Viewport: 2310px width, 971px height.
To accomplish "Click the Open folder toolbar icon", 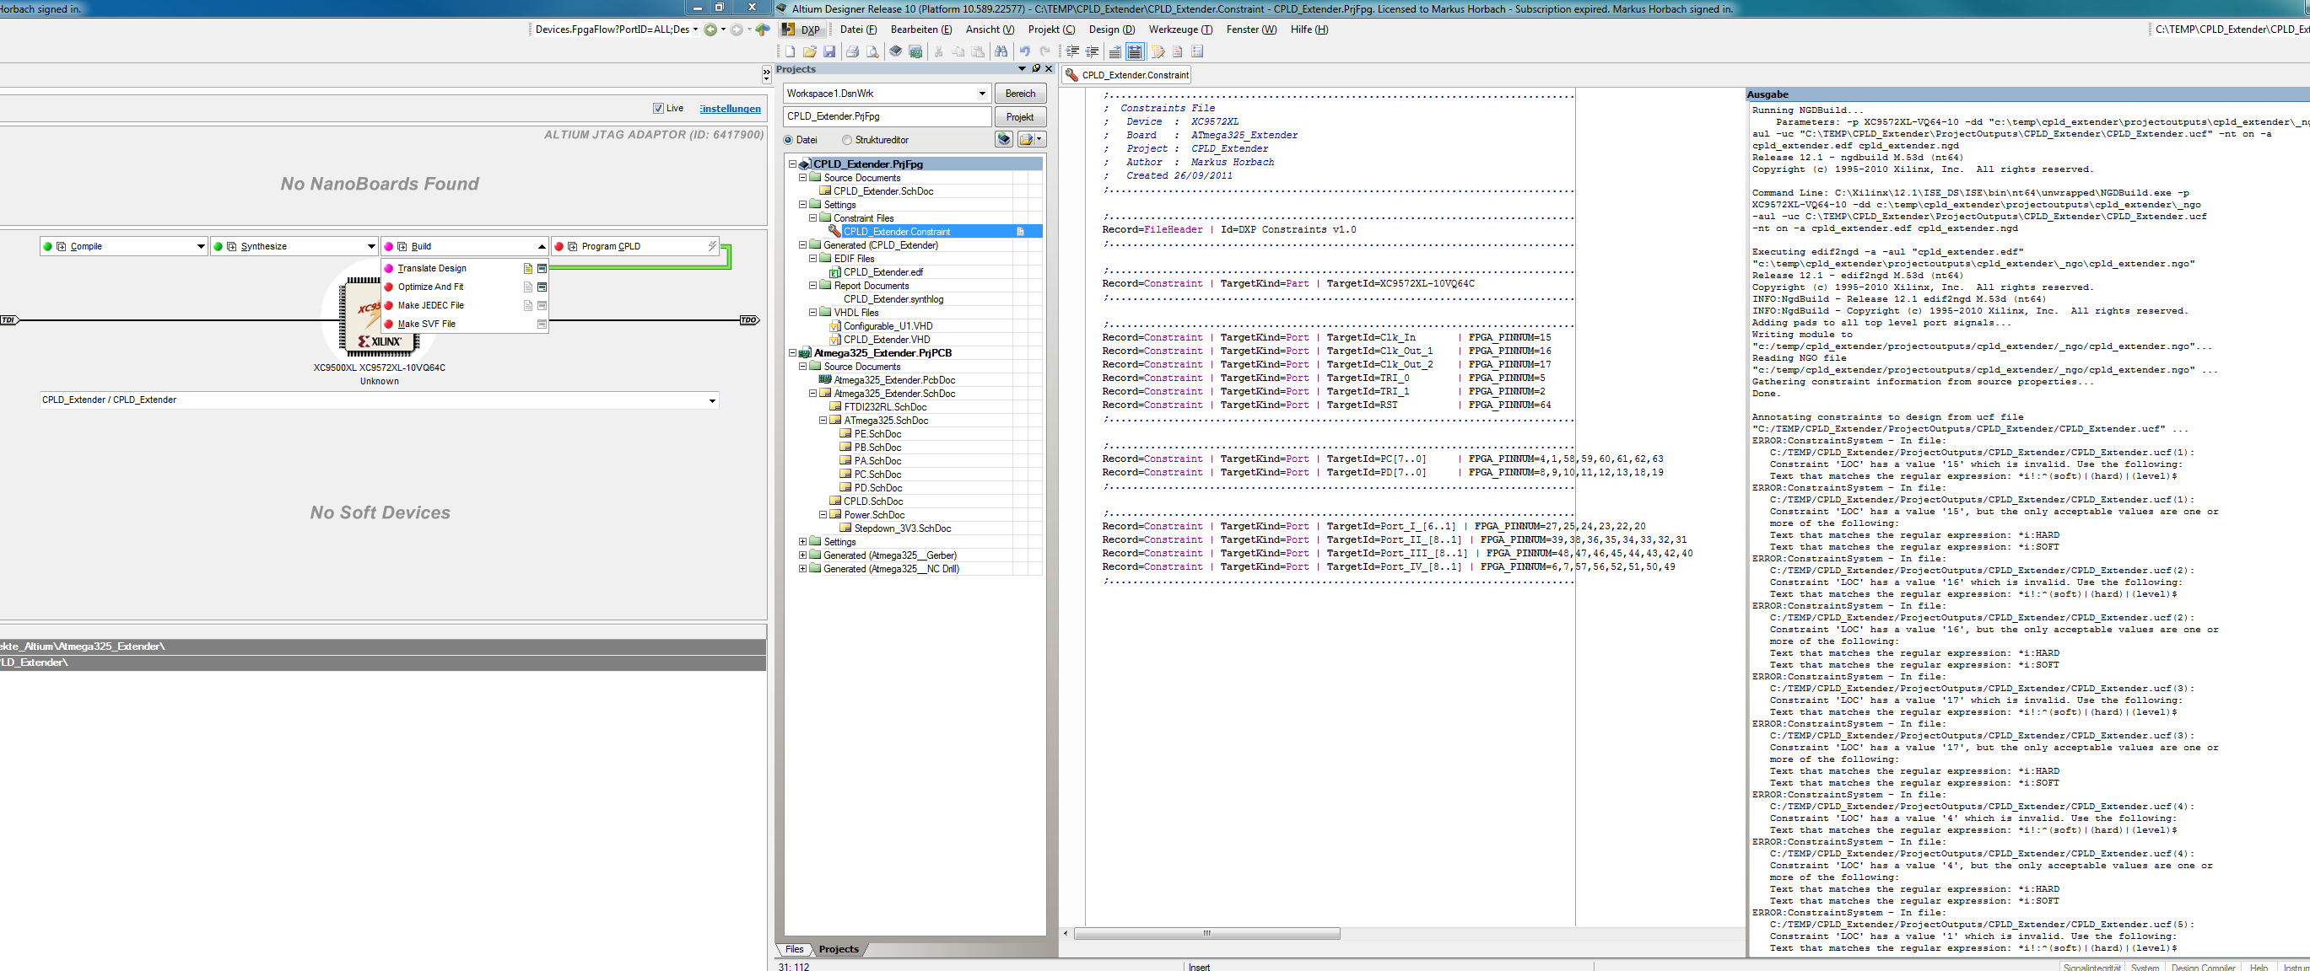I will point(810,51).
